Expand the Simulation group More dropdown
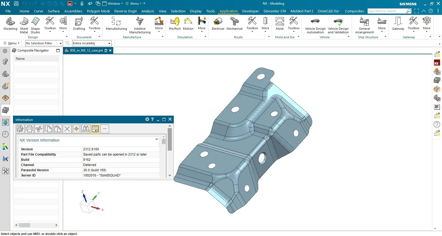Viewport: 442px width, 236px height. tap(202, 24)
